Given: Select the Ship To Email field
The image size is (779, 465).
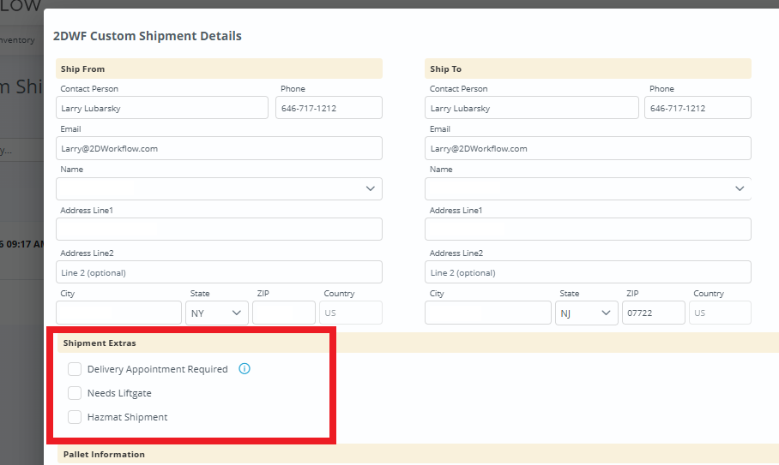Looking at the screenshot, I should click(588, 148).
